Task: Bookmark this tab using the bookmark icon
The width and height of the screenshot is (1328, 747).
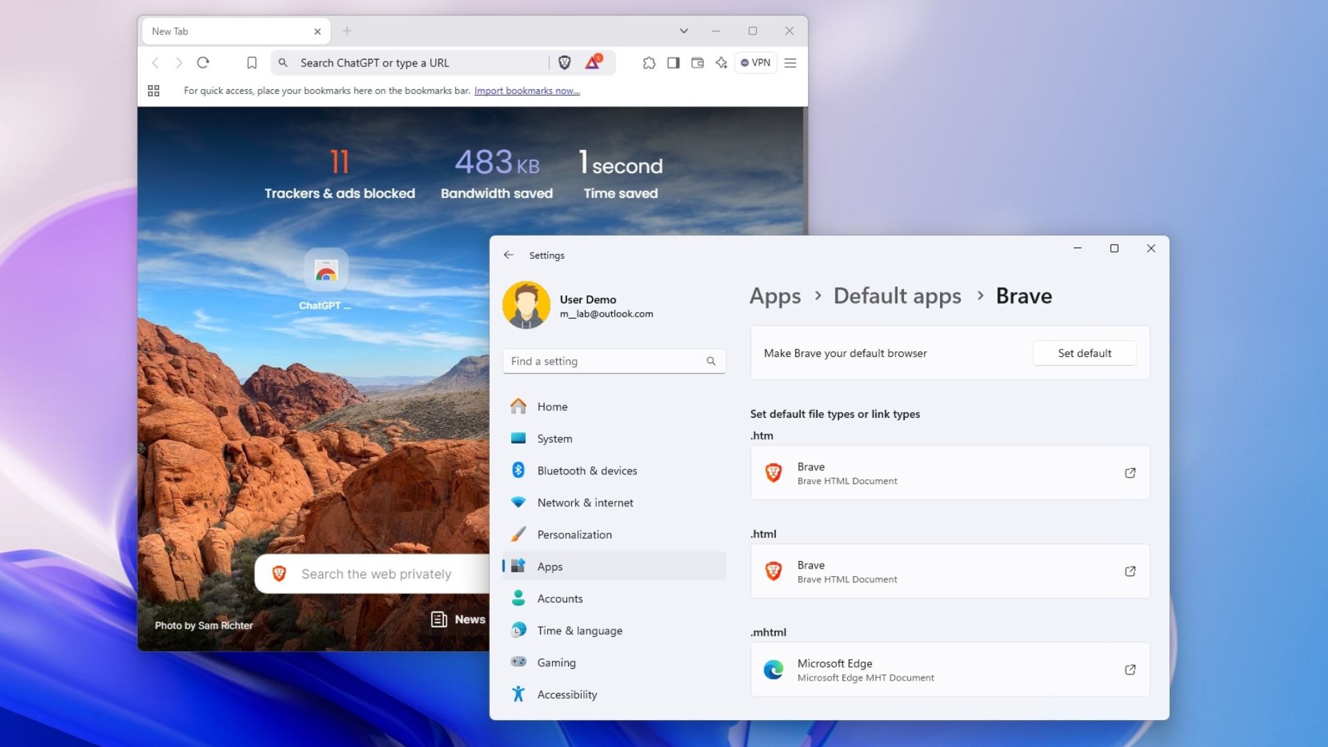Action: [x=252, y=63]
